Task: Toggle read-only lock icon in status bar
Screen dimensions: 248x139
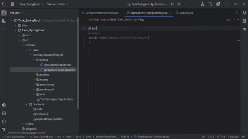Action: pyautogui.click(x=244, y=137)
